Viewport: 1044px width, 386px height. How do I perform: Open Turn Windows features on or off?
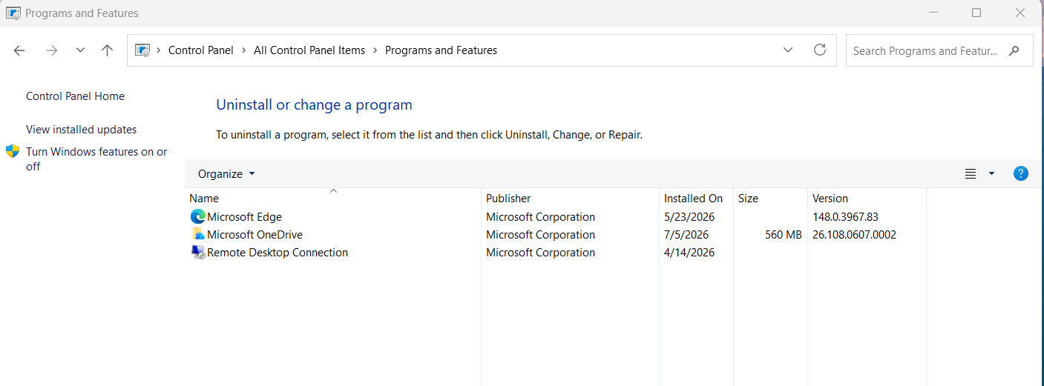coord(96,159)
